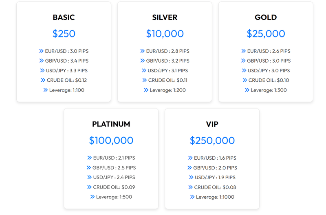
Task: Choose the GOLD plan heading
Action: pyautogui.click(x=266, y=17)
